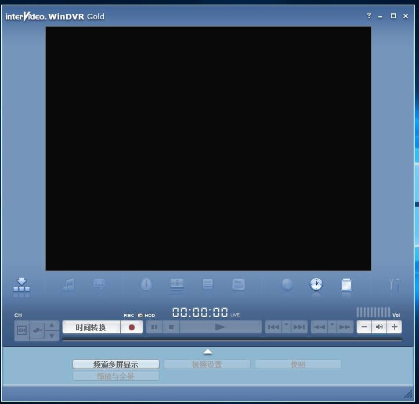Image resolution: width=419 pixels, height=404 pixels.
Task: Collapse the bottom panel with white triangle
Action: [x=208, y=352]
